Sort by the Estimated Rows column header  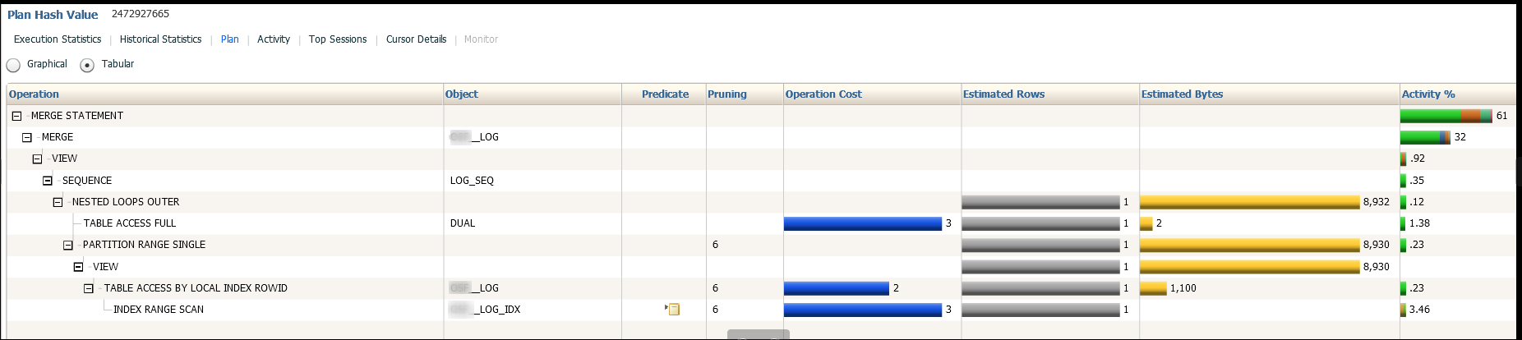click(x=1003, y=94)
